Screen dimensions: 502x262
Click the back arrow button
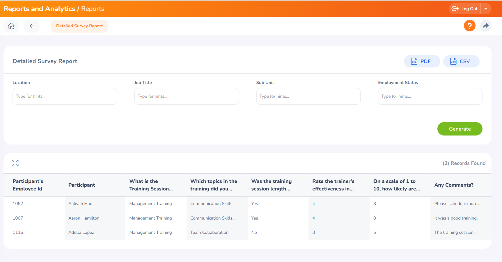tap(32, 26)
